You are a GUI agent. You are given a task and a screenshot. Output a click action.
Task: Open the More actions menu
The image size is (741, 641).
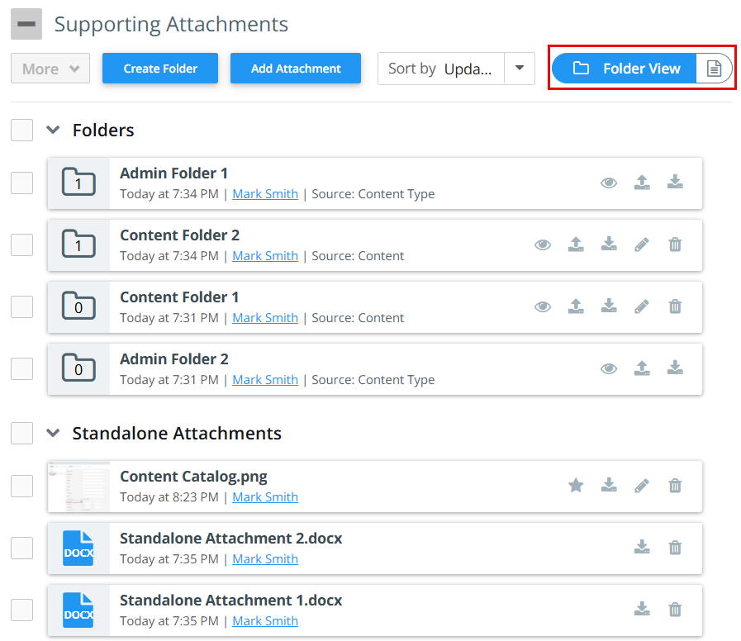coord(50,69)
